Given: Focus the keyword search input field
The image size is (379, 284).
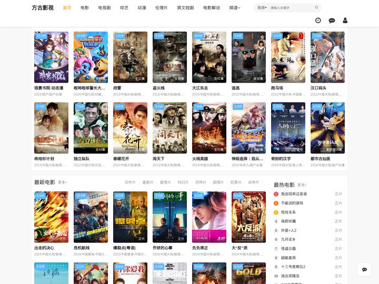Looking at the screenshot, I should 291,8.
